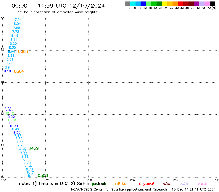Click the lavender 's3b' satellite label
The image size is (219, 192).
(x=184, y=183)
